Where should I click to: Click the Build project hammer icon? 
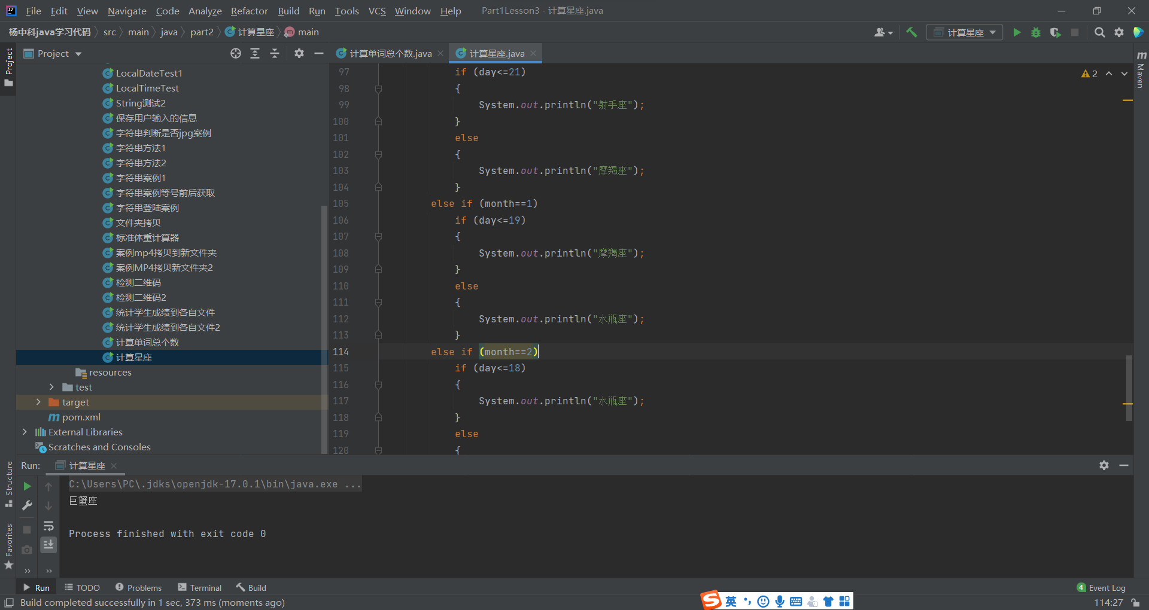(911, 32)
